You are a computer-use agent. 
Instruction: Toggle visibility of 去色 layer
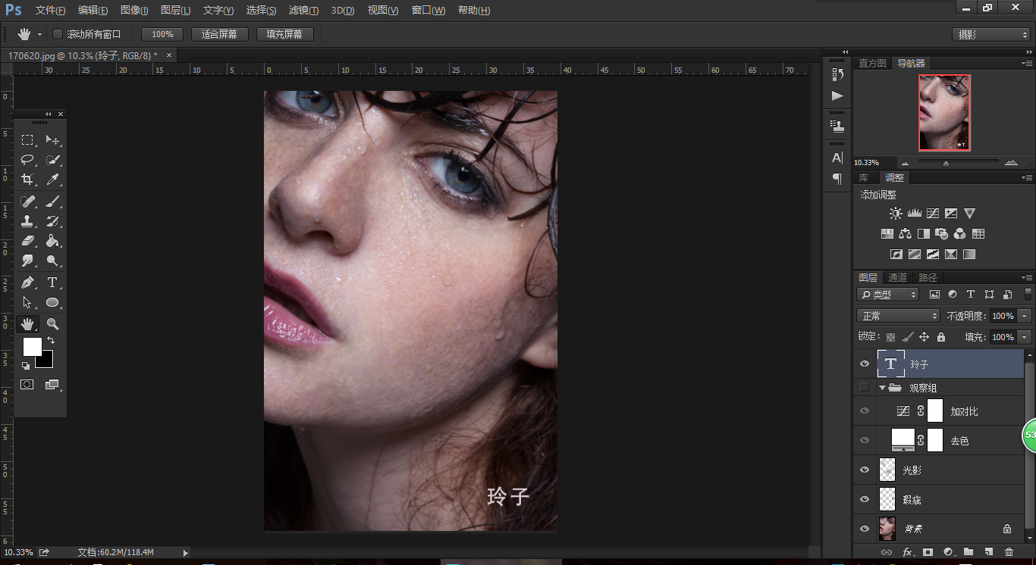[864, 440]
